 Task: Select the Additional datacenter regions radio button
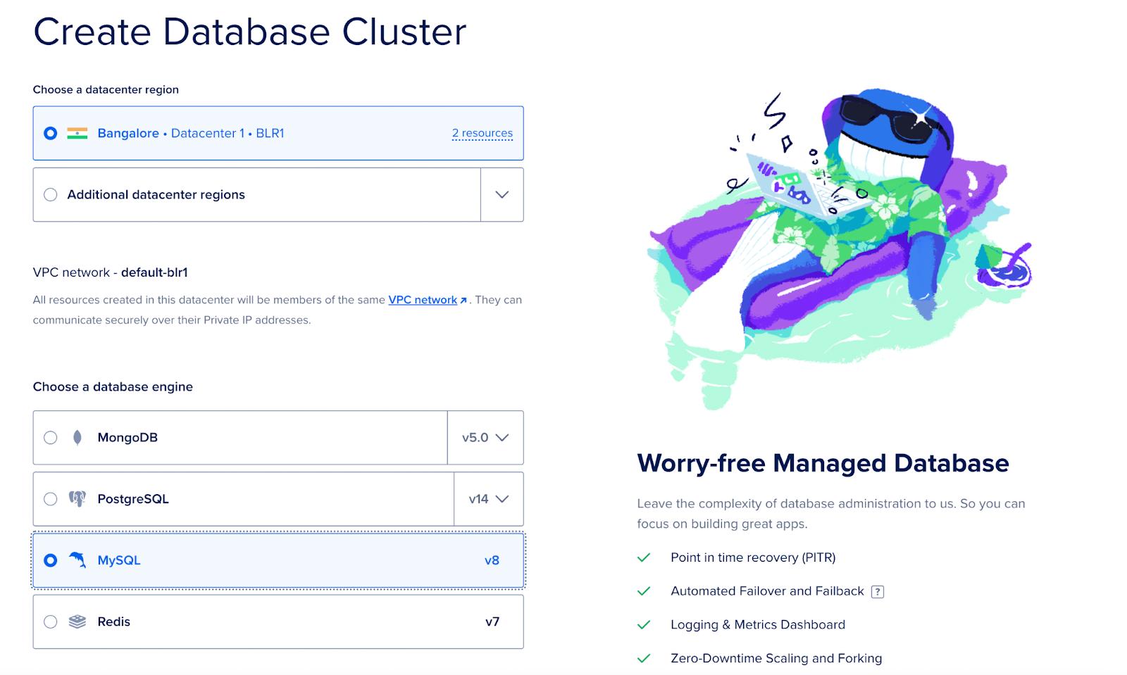pyautogui.click(x=50, y=195)
